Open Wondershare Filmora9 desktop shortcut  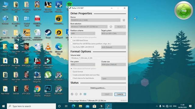[x=48, y=63]
